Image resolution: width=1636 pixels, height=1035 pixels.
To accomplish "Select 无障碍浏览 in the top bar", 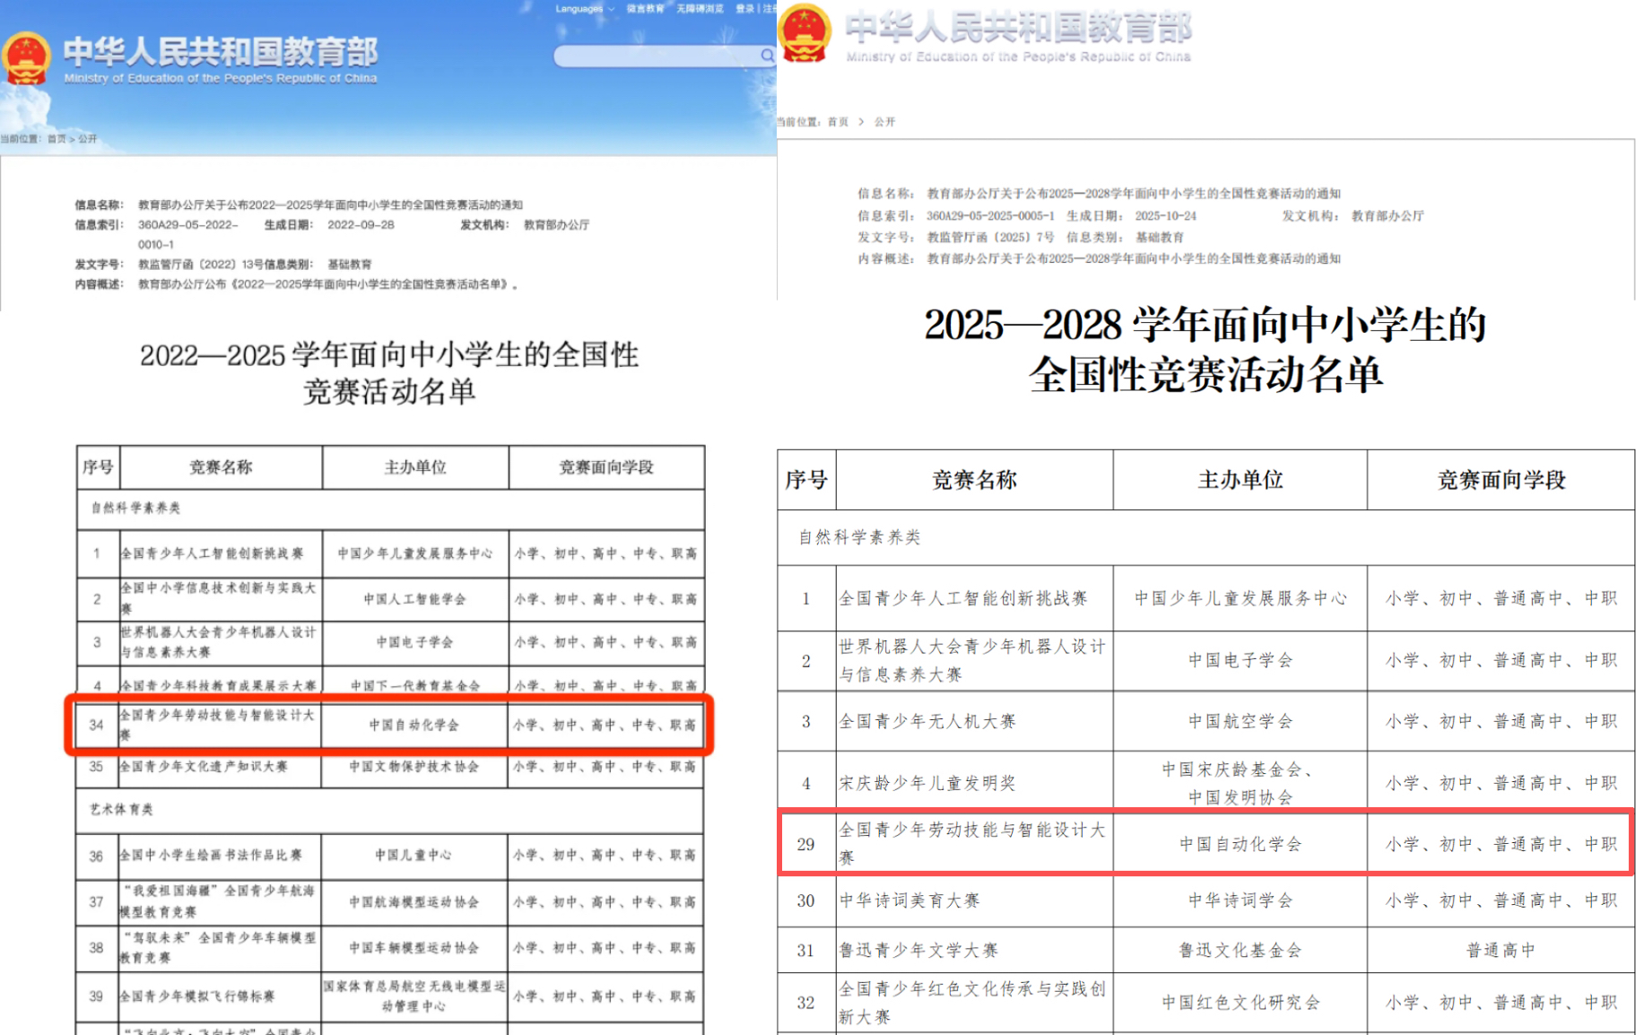I will (x=700, y=9).
